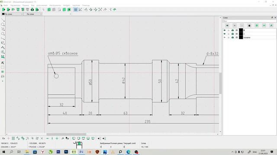Toggle visibility of second layer row

225,34
